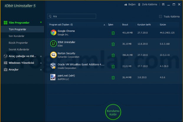Click version 44.0.2403.125
The image size is (183, 122).
(x=167, y=33)
